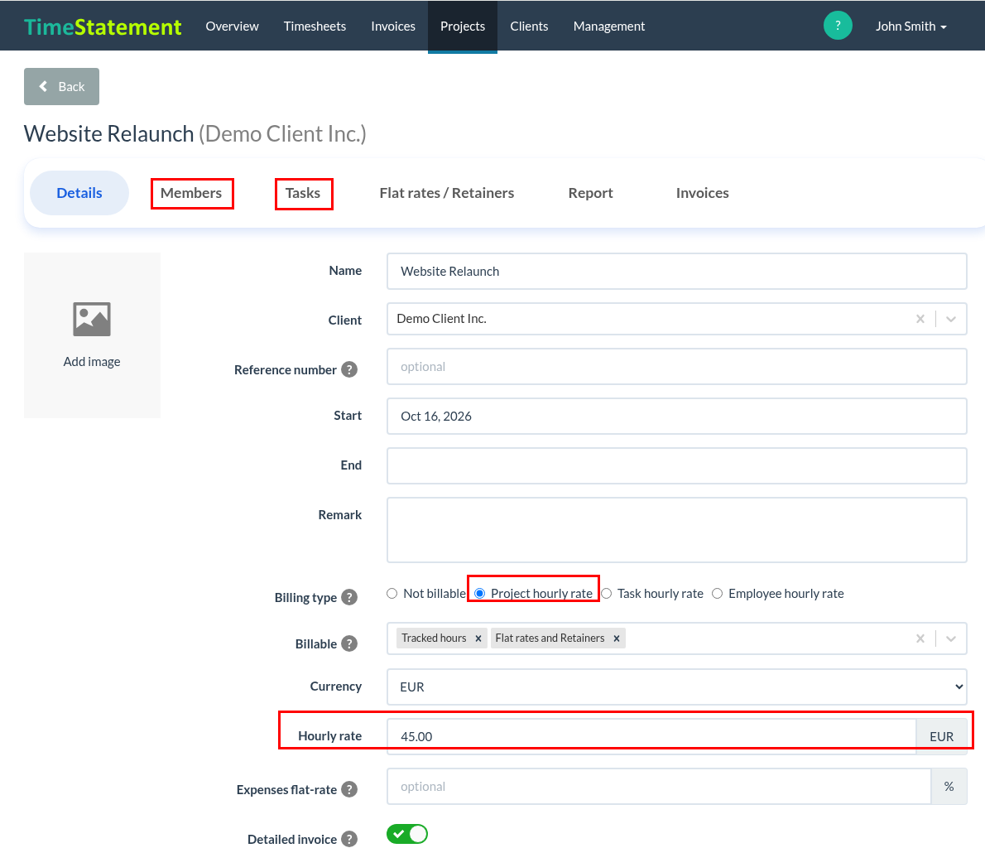Image resolution: width=985 pixels, height=848 pixels.
Task: Clear all Billable selections
Action: (x=920, y=638)
